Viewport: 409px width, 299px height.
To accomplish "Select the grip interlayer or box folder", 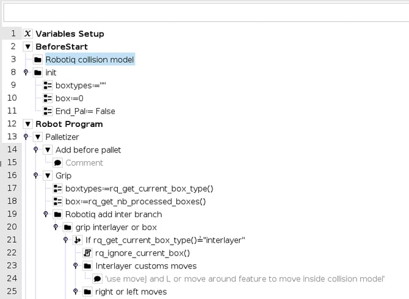I will click(x=117, y=227).
